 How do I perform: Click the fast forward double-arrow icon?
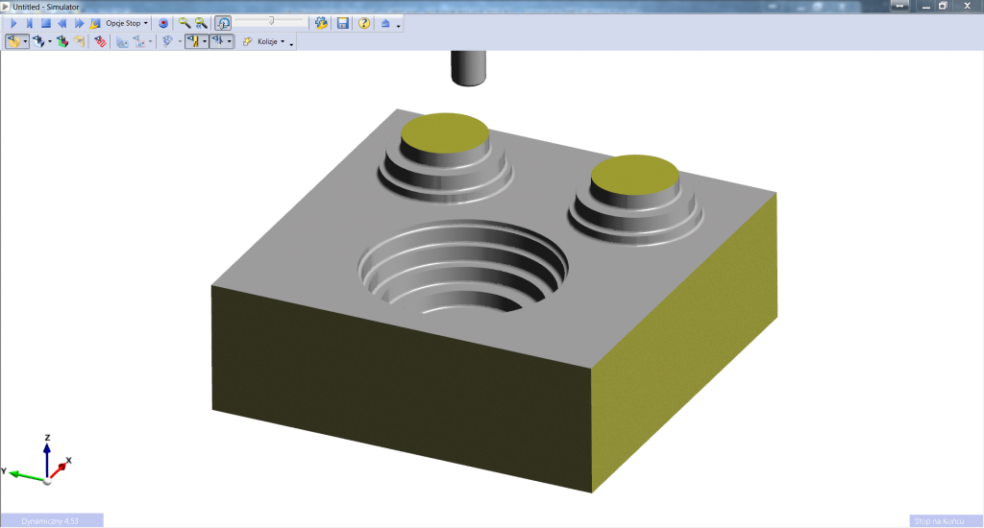tap(79, 22)
